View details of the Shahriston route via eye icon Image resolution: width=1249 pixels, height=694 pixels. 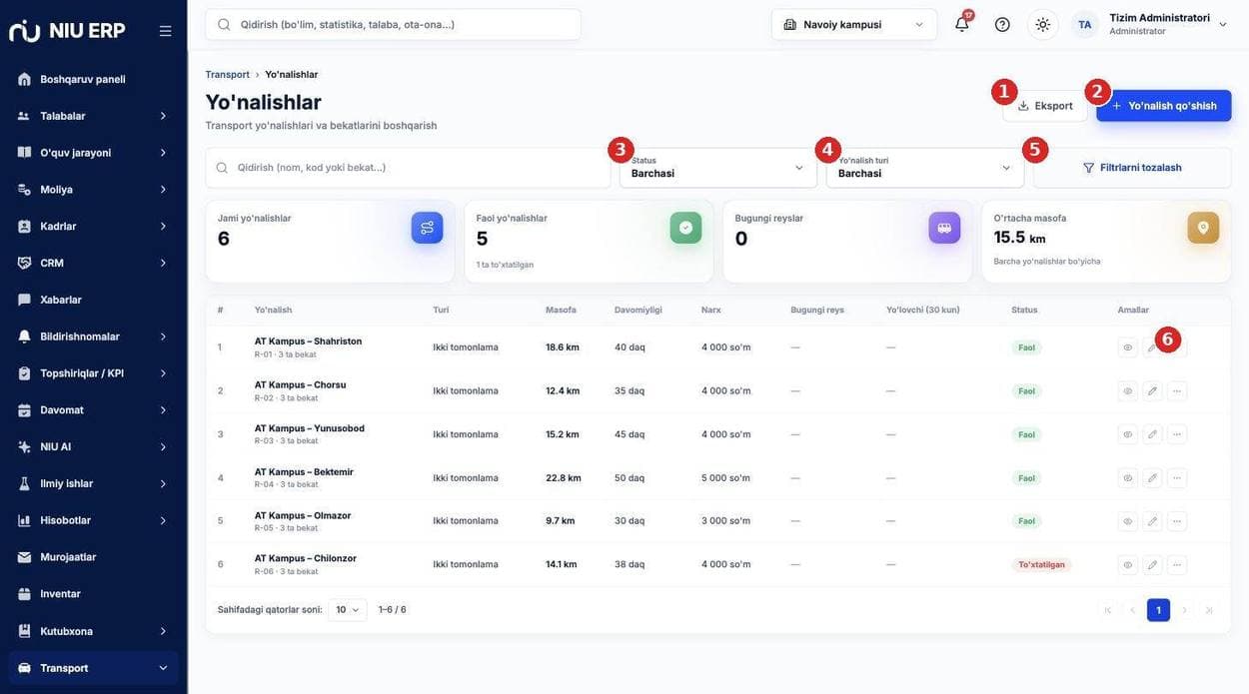(1128, 347)
